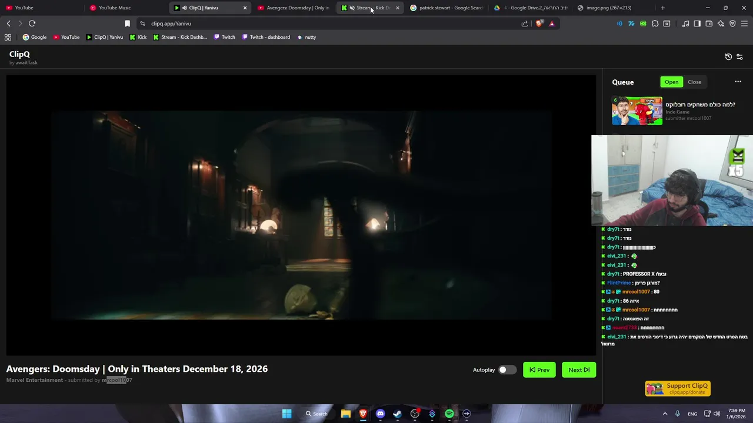Go forward in browser history
This screenshot has height=423, width=753.
coord(19,23)
